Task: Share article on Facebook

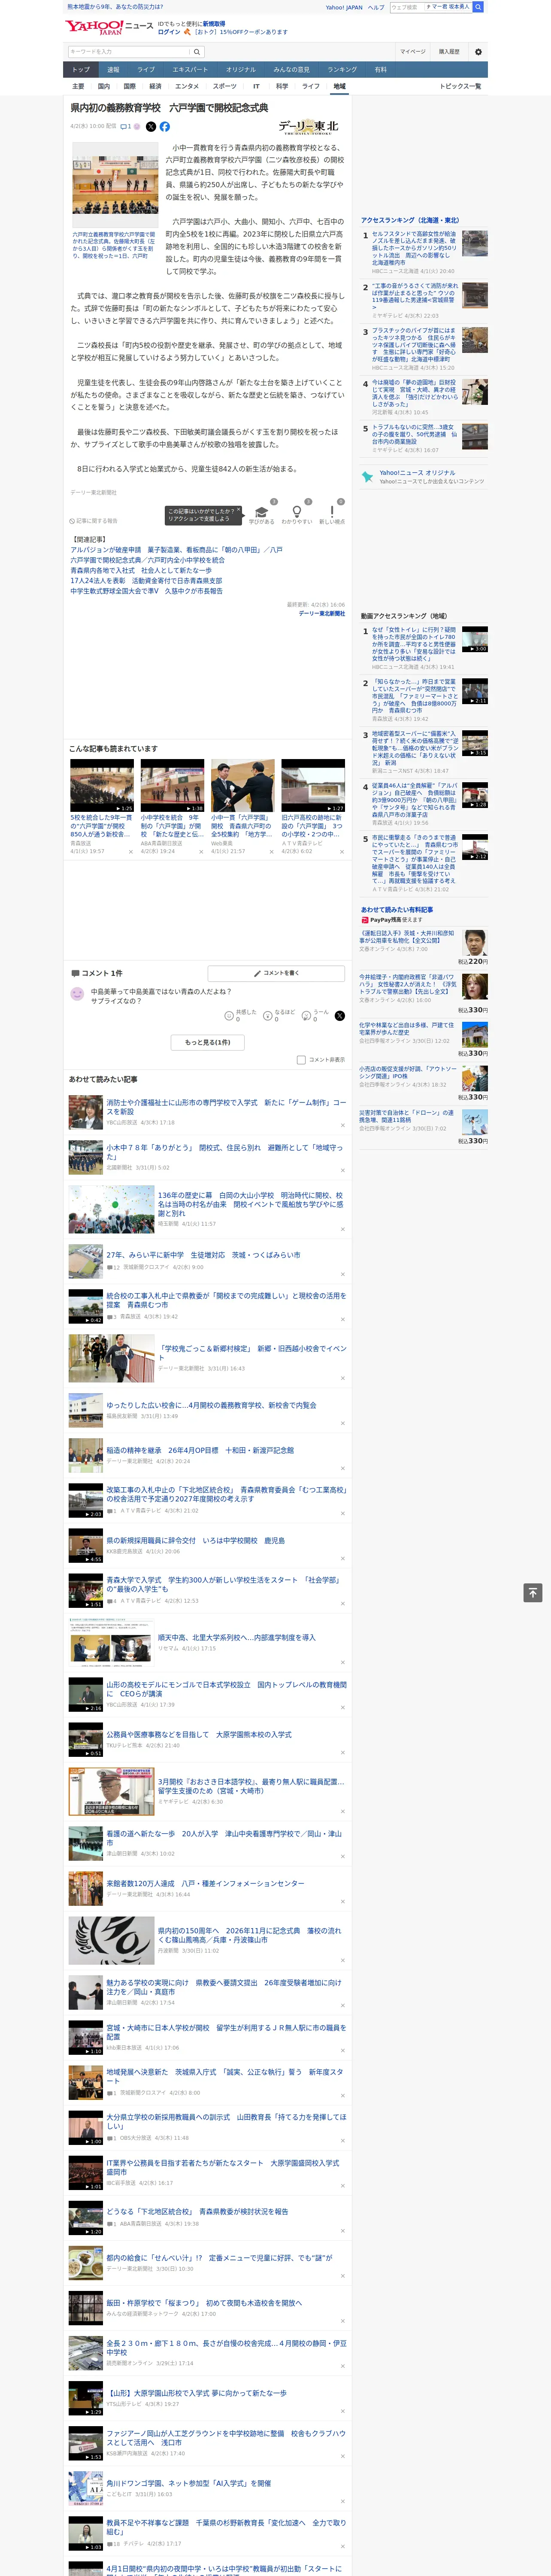Action: pos(165,127)
